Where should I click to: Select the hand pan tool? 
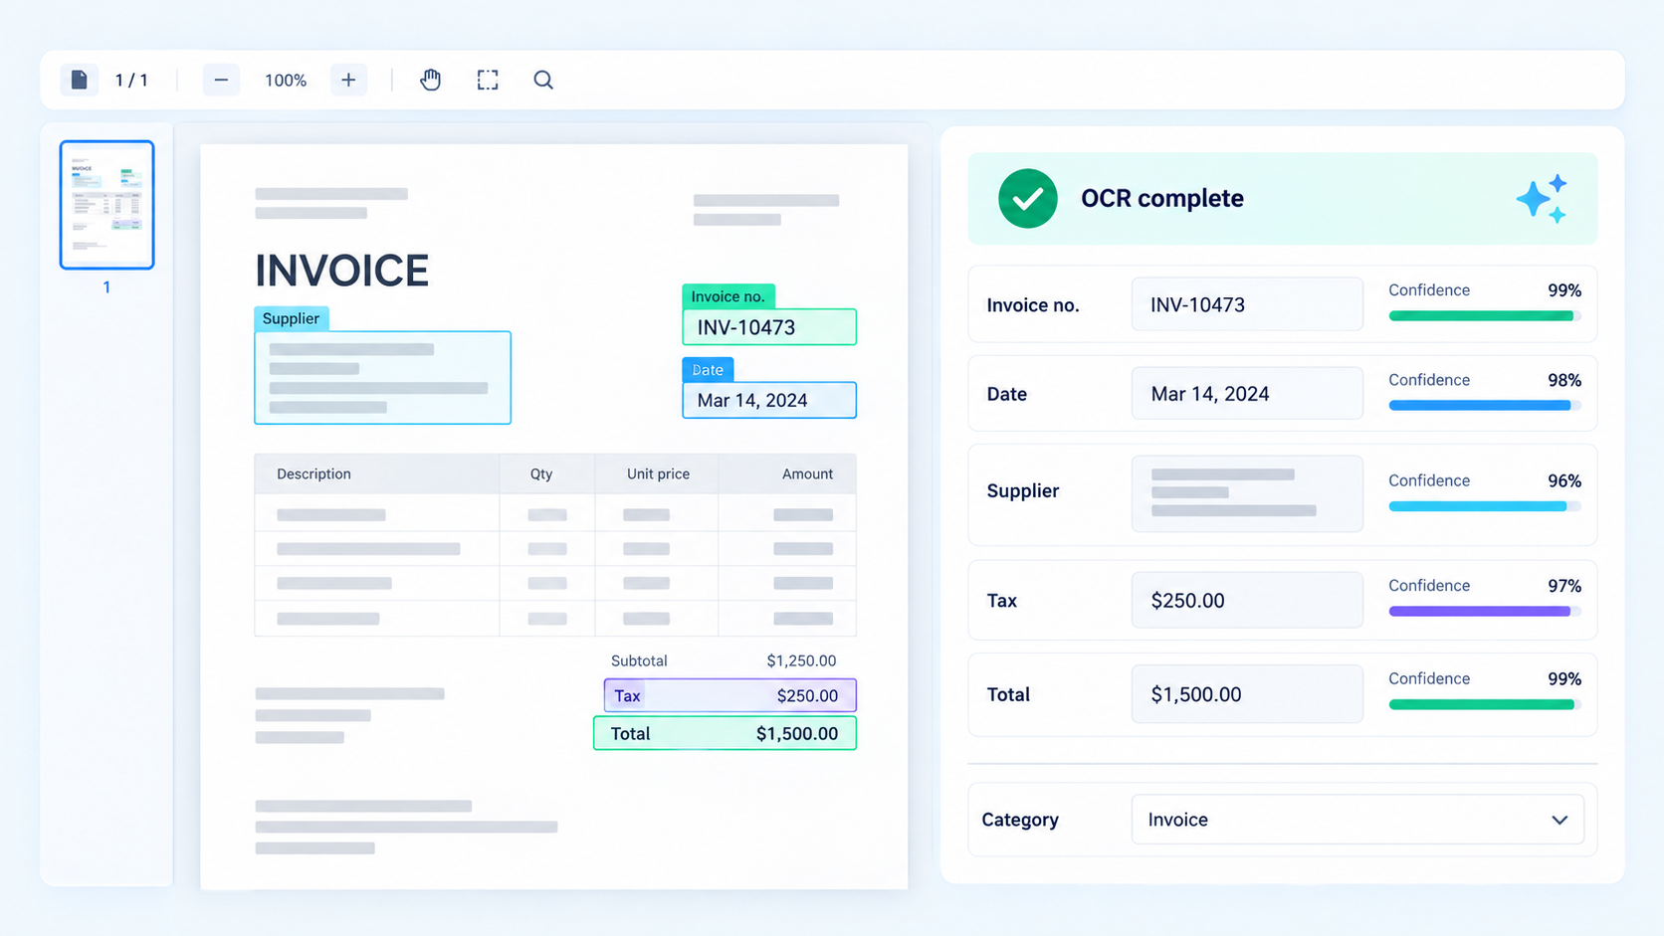(430, 80)
